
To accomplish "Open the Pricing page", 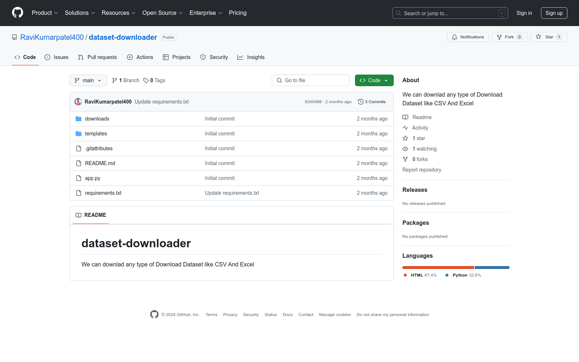I will pyautogui.click(x=238, y=13).
